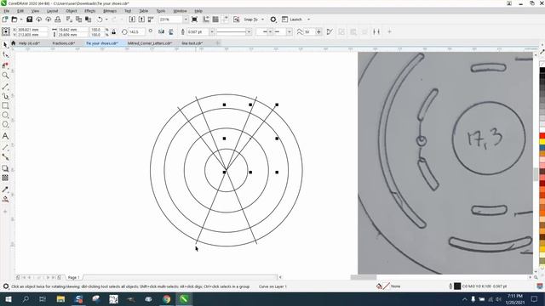
Task: Select the Polygon tool
Action: tap(5, 124)
